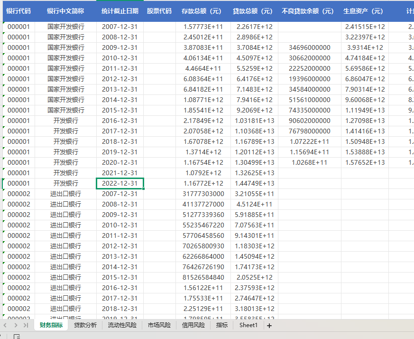The width and height of the screenshot is (414, 339).
Task: Click the 存款总额（元） header cell
Action: click(203, 11)
